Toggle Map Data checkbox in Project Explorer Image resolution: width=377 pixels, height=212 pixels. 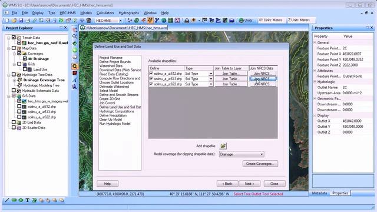[x=14, y=48]
